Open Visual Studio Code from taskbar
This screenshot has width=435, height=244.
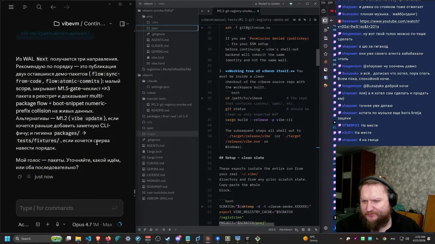point(88,239)
